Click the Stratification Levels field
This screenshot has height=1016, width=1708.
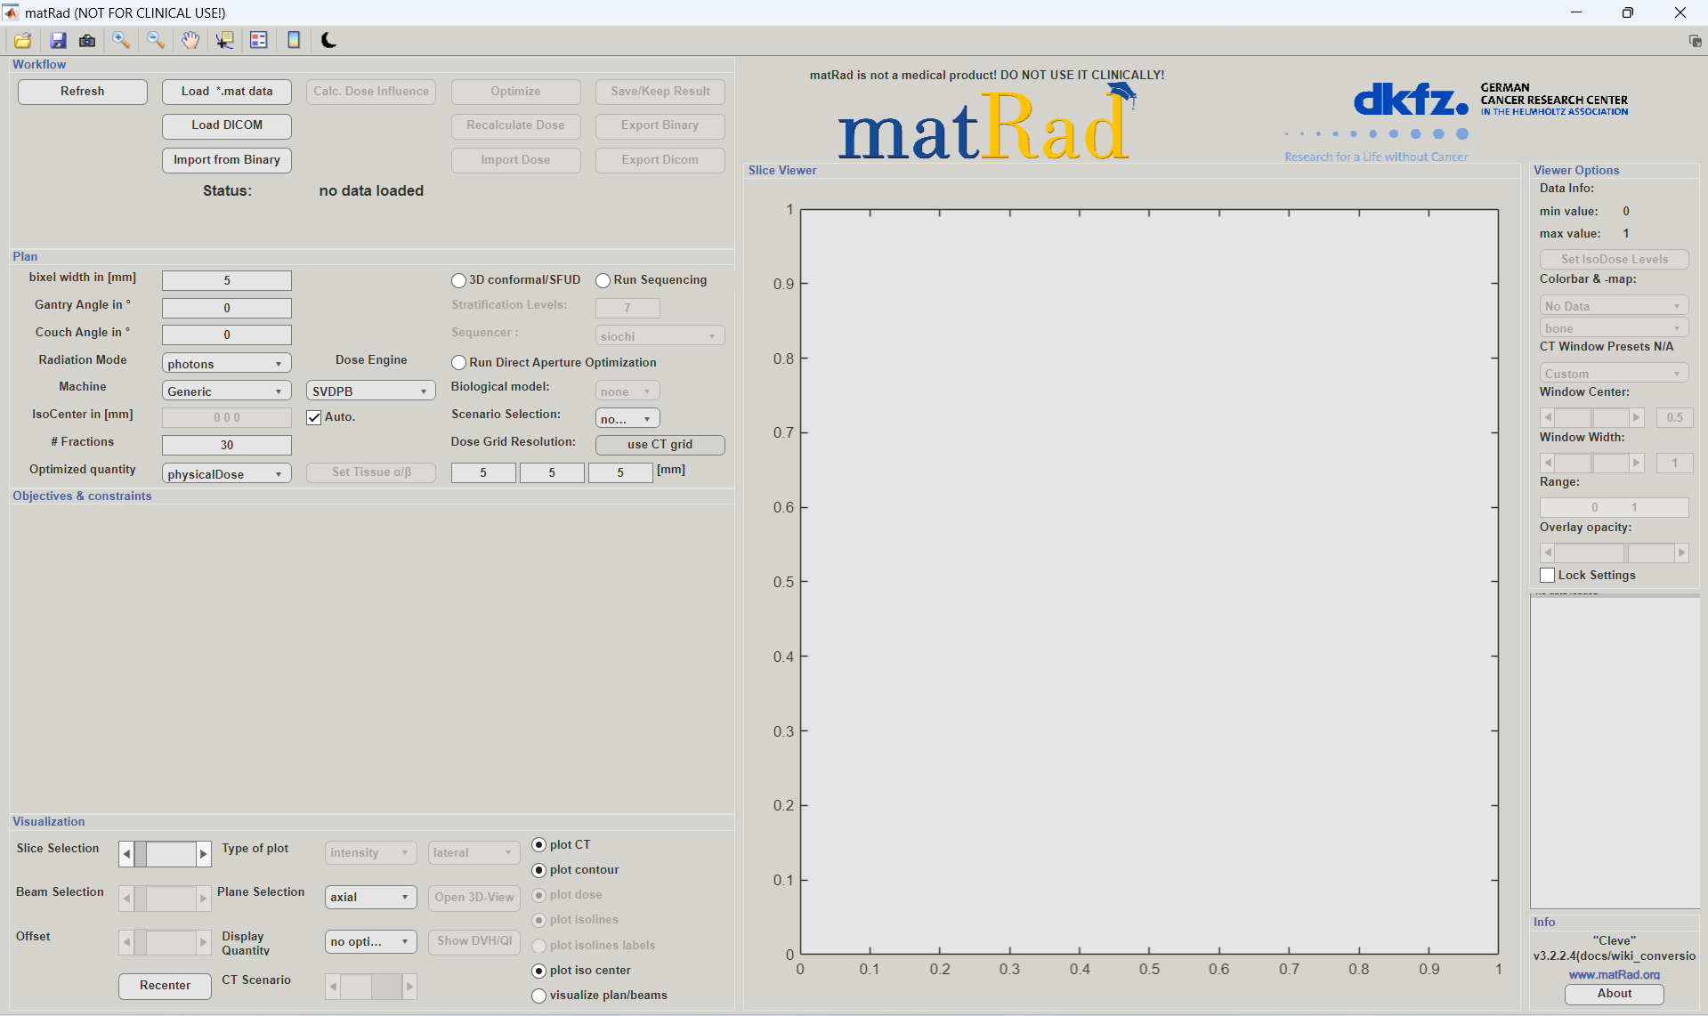click(627, 309)
